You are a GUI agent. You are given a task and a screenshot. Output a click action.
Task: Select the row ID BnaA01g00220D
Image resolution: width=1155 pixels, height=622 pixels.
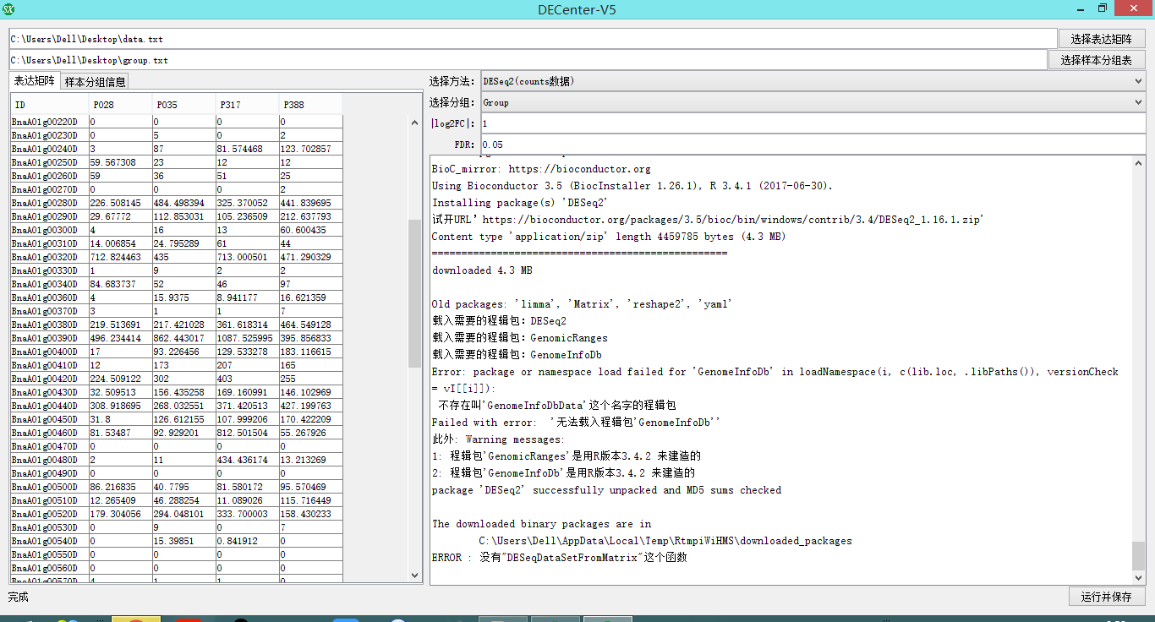49,122
